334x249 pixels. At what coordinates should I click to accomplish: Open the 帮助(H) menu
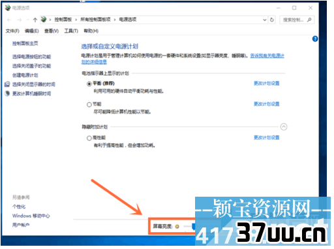[91, 31]
